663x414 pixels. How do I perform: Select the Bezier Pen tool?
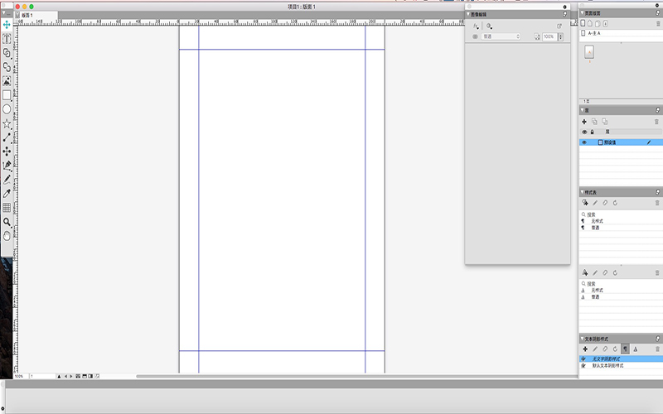(x=7, y=166)
